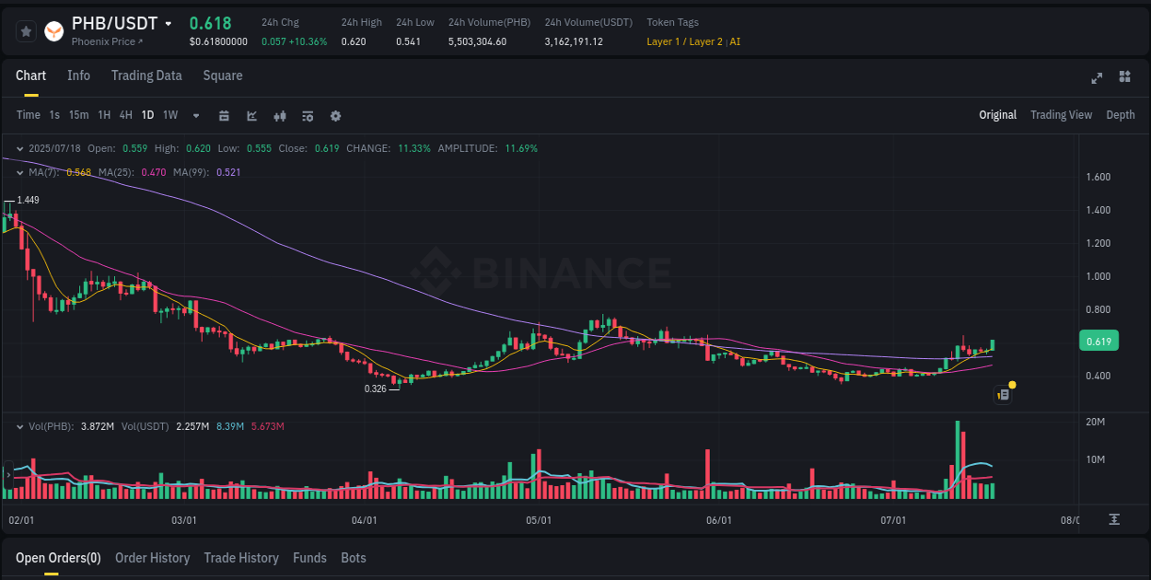
Task: Open the extra timeframe dropdown arrow
Action: point(195,115)
